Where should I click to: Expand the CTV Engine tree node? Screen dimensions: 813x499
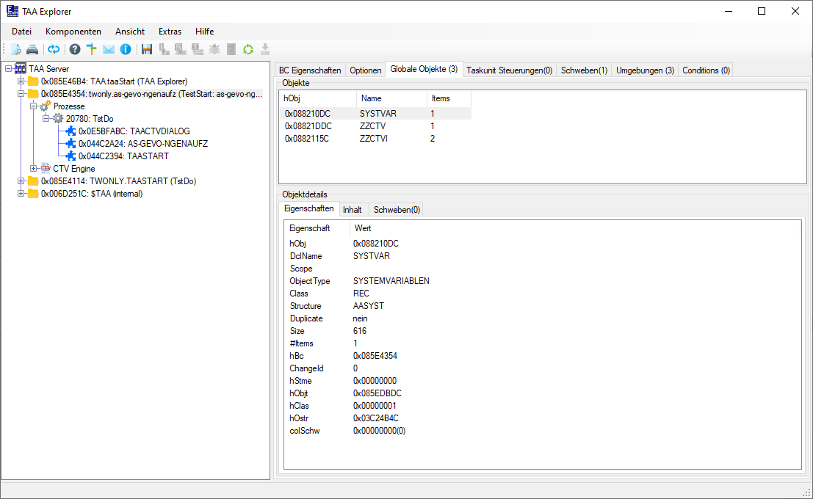click(33, 168)
